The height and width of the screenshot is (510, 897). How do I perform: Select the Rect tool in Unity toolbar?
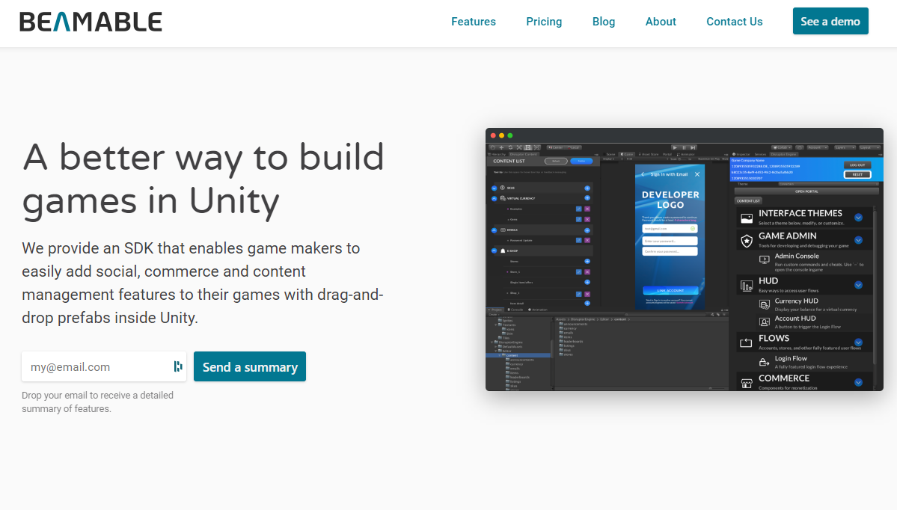pos(528,147)
